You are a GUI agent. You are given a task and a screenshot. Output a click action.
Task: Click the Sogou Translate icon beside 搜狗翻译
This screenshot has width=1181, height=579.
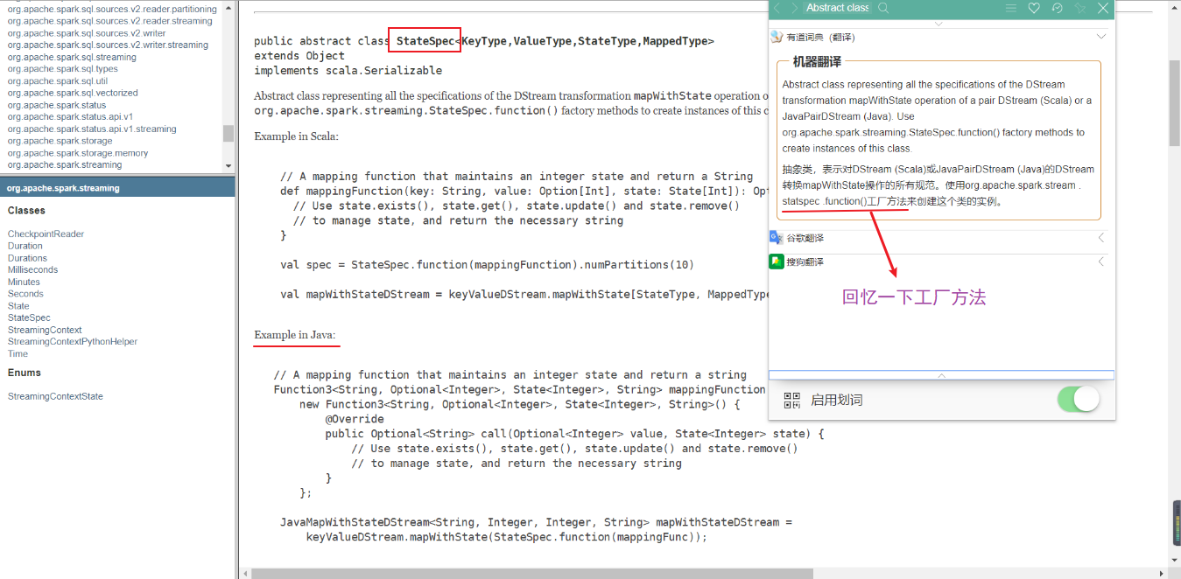point(776,262)
